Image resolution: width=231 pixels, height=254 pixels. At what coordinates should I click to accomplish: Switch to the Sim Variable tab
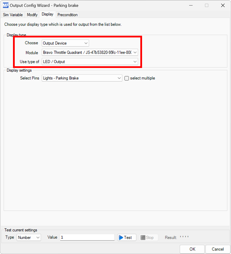[x=13, y=15]
